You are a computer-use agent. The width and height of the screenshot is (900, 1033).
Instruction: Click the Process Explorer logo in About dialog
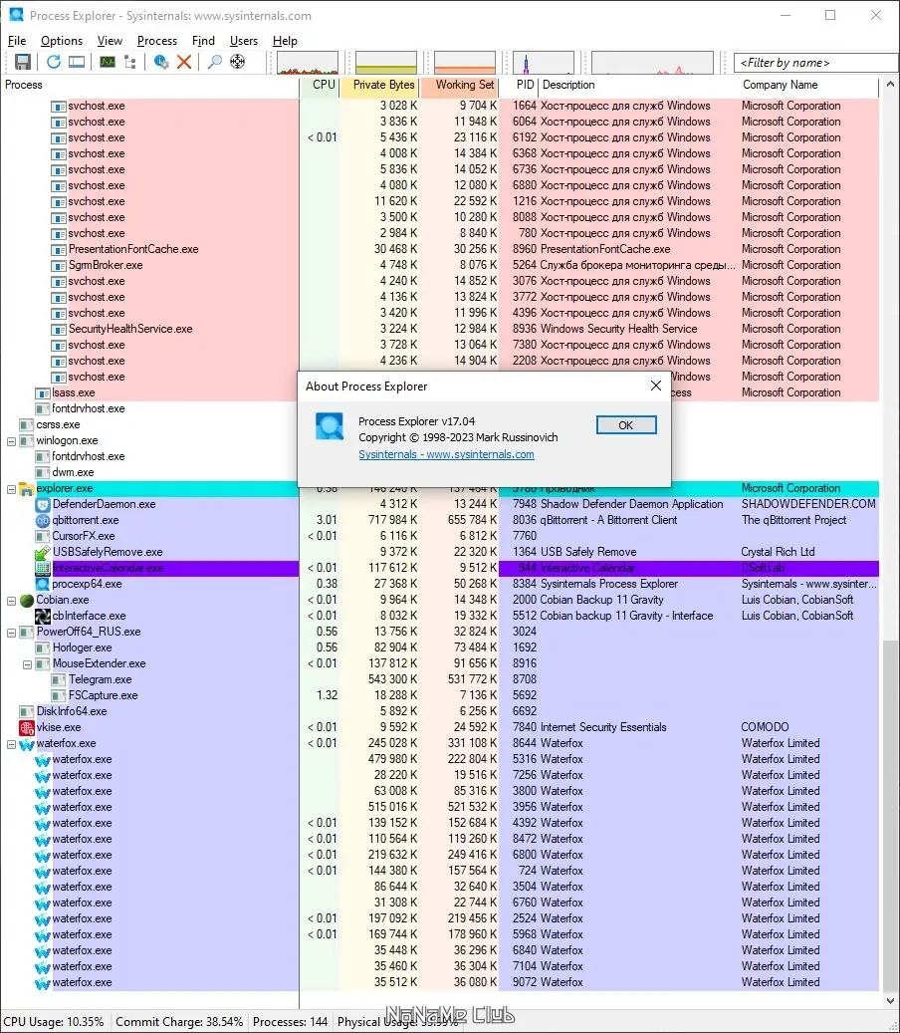point(330,426)
